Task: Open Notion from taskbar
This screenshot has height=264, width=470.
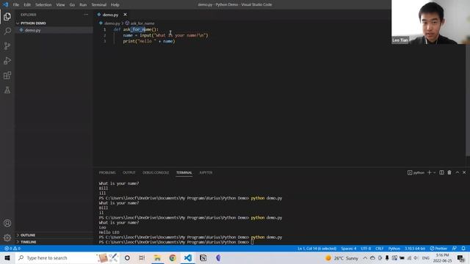Action: tap(203, 257)
